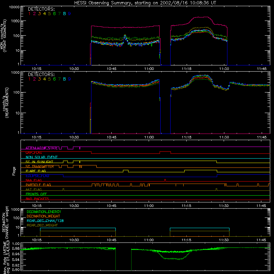The height and width of the screenshot is (274, 274).
Task: Click the NON_SOLAR_EVENT flag label
Action: pos(41,157)
